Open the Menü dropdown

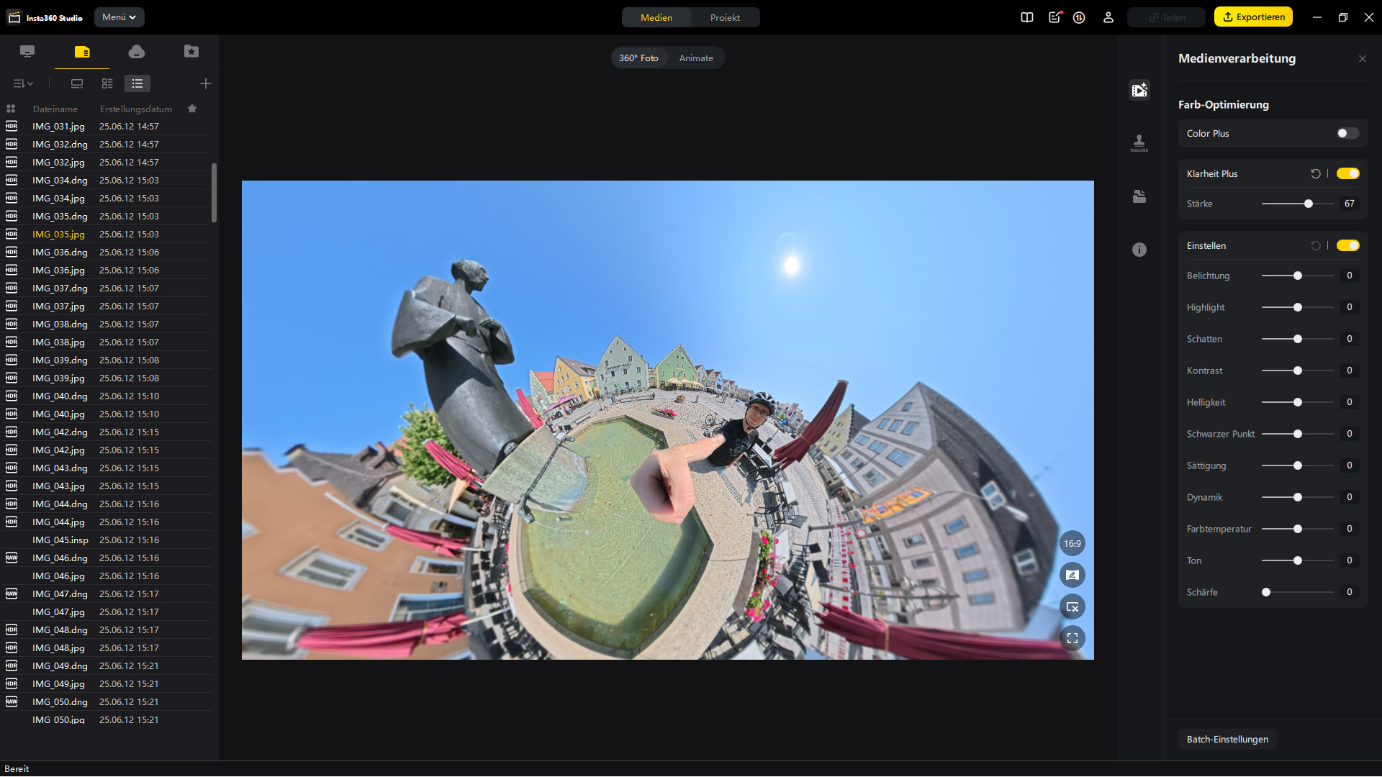point(119,17)
